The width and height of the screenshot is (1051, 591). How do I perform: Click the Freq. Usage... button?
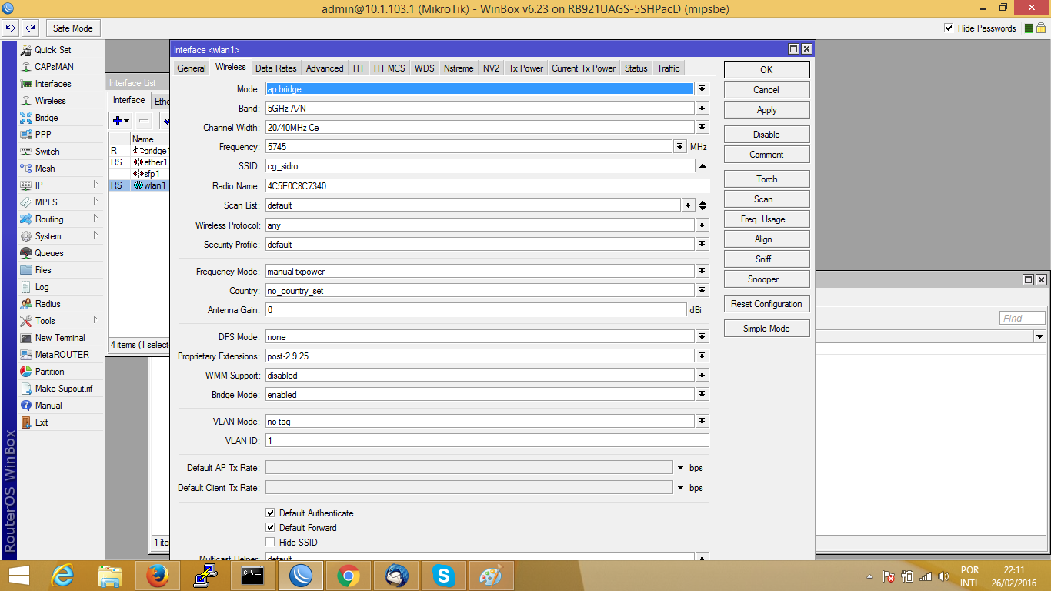pyautogui.click(x=766, y=219)
